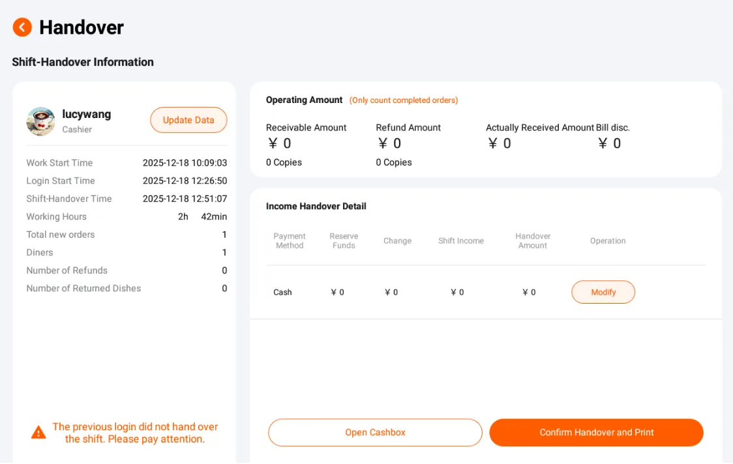The height and width of the screenshot is (464, 733).
Task: Click the Change column header
Action: click(x=397, y=240)
